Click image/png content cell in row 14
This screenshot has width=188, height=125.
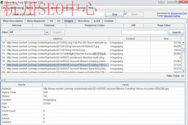[130, 58]
